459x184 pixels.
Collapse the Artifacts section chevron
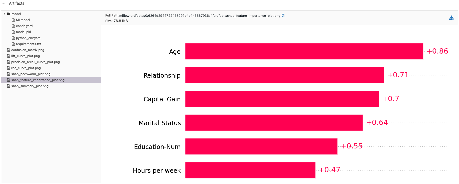point(4,4)
